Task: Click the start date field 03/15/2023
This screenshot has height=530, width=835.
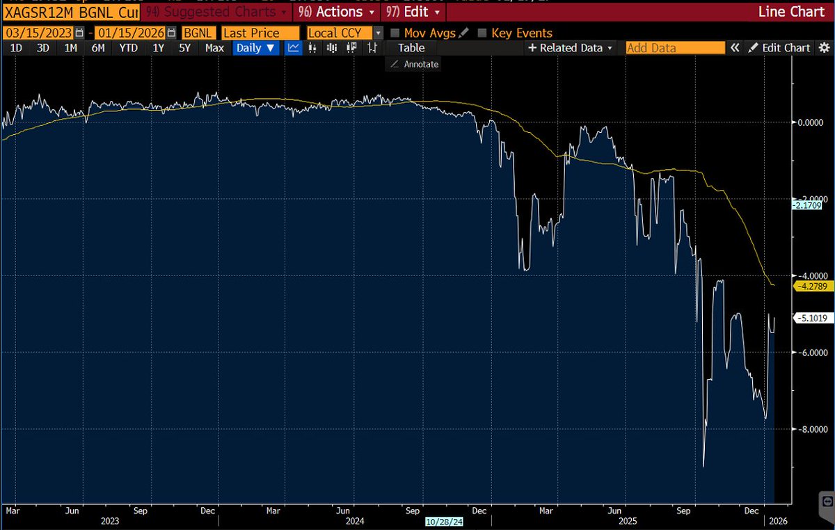Action: (x=38, y=33)
